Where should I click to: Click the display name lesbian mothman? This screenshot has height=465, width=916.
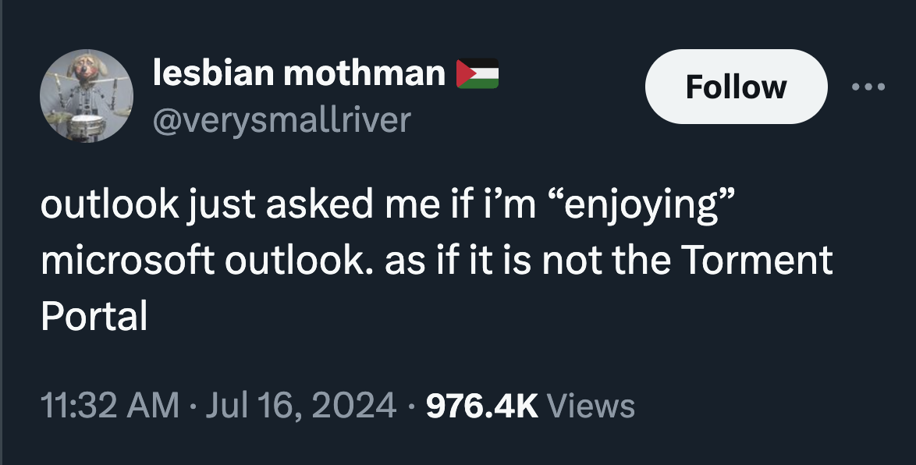pos(295,72)
